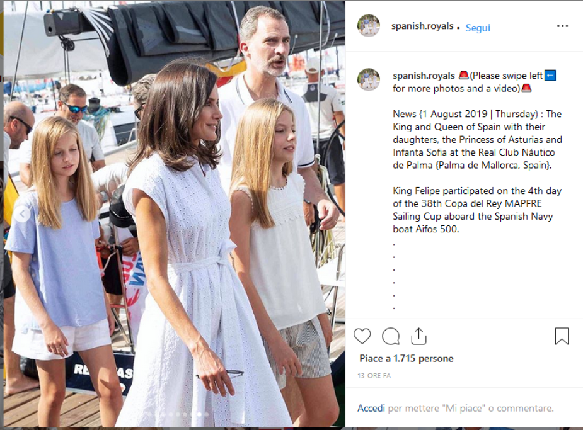Open the spanish.royals avatar in the header
This screenshot has width=583, height=430.
click(x=369, y=26)
